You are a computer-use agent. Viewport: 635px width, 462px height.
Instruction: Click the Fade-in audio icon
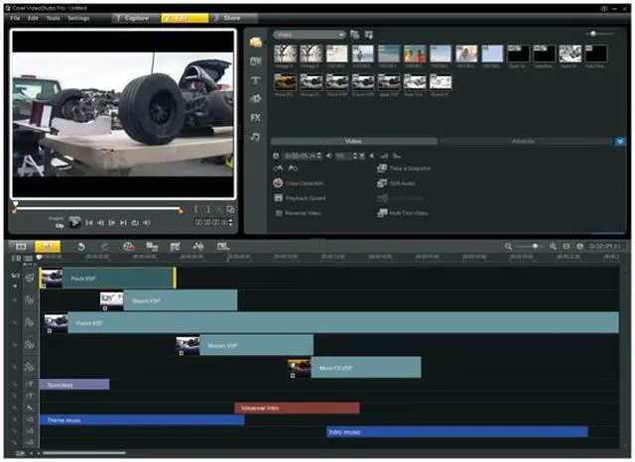pos(384,156)
